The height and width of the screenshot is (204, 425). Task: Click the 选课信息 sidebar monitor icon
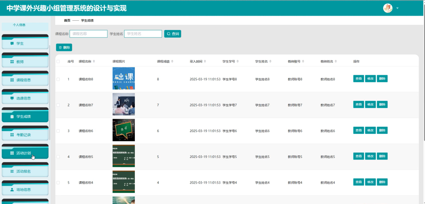[12, 98]
